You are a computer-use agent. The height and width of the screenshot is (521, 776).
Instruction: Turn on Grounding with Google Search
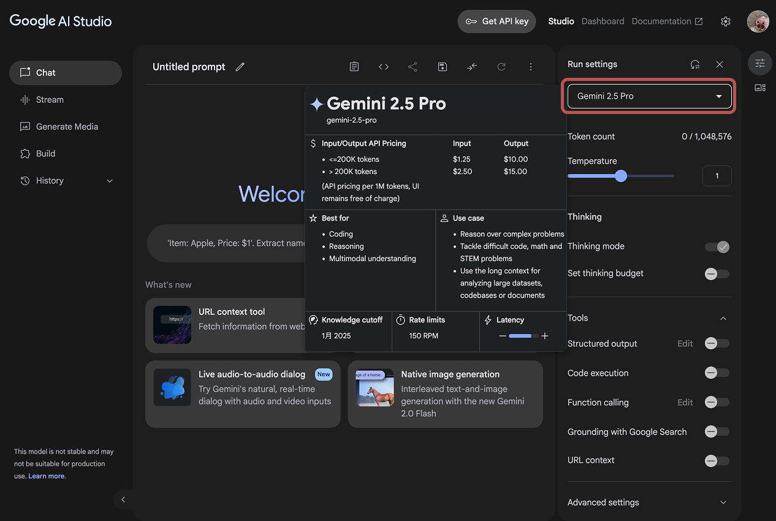717,432
